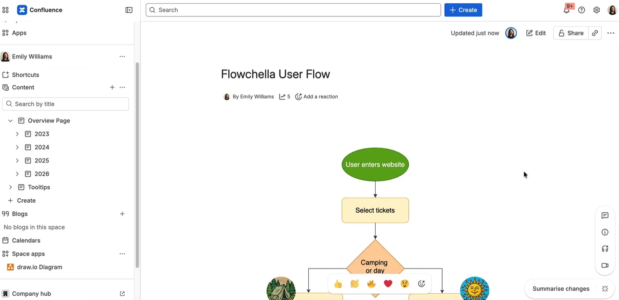
Task: React with the red heart emoji
Action: coord(388,284)
